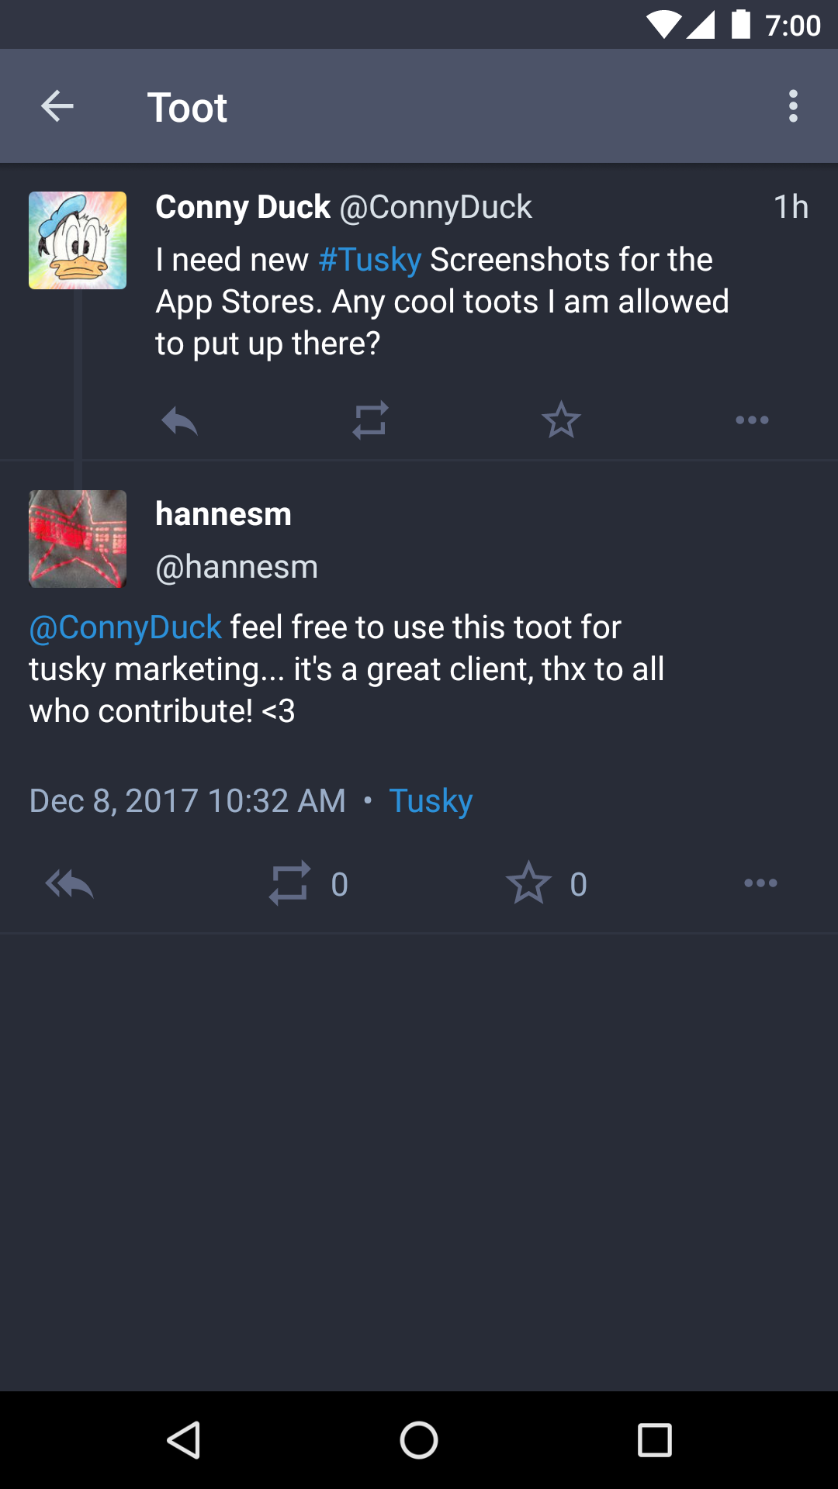Open recent apps with the square button
The height and width of the screenshot is (1489, 838).
point(655,1440)
